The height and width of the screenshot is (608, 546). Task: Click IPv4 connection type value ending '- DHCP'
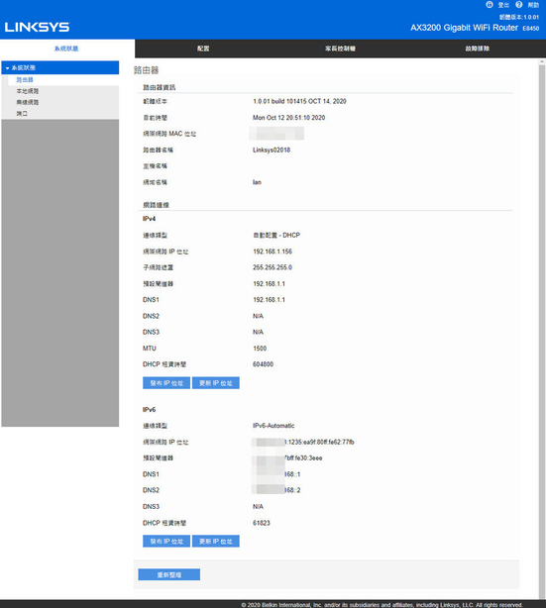tap(276, 236)
